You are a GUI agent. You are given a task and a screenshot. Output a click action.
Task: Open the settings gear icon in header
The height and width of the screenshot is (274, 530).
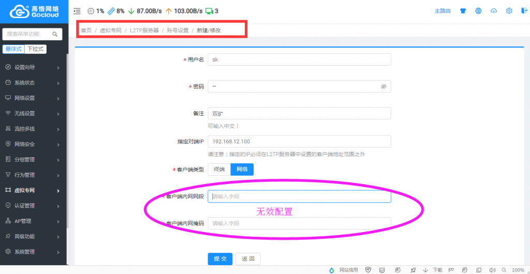(x=509, y=11)
